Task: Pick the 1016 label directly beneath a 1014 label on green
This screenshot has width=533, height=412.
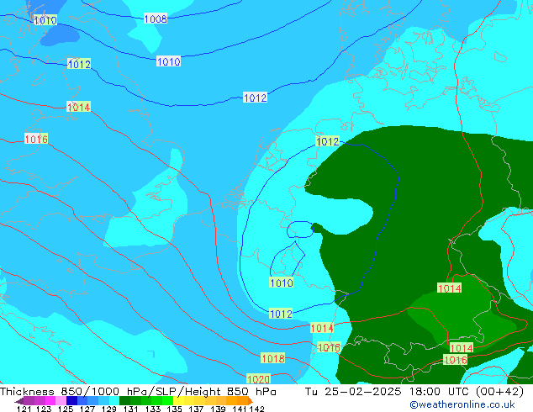Action: click(456, 360)
